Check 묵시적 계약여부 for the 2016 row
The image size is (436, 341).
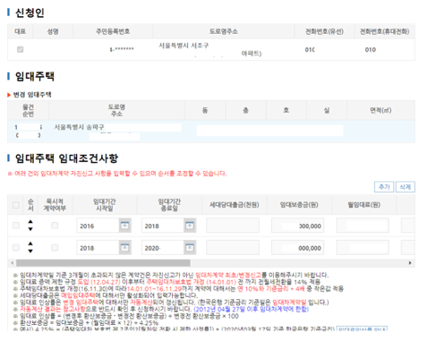pyautogui.click(x=55, y=226)
